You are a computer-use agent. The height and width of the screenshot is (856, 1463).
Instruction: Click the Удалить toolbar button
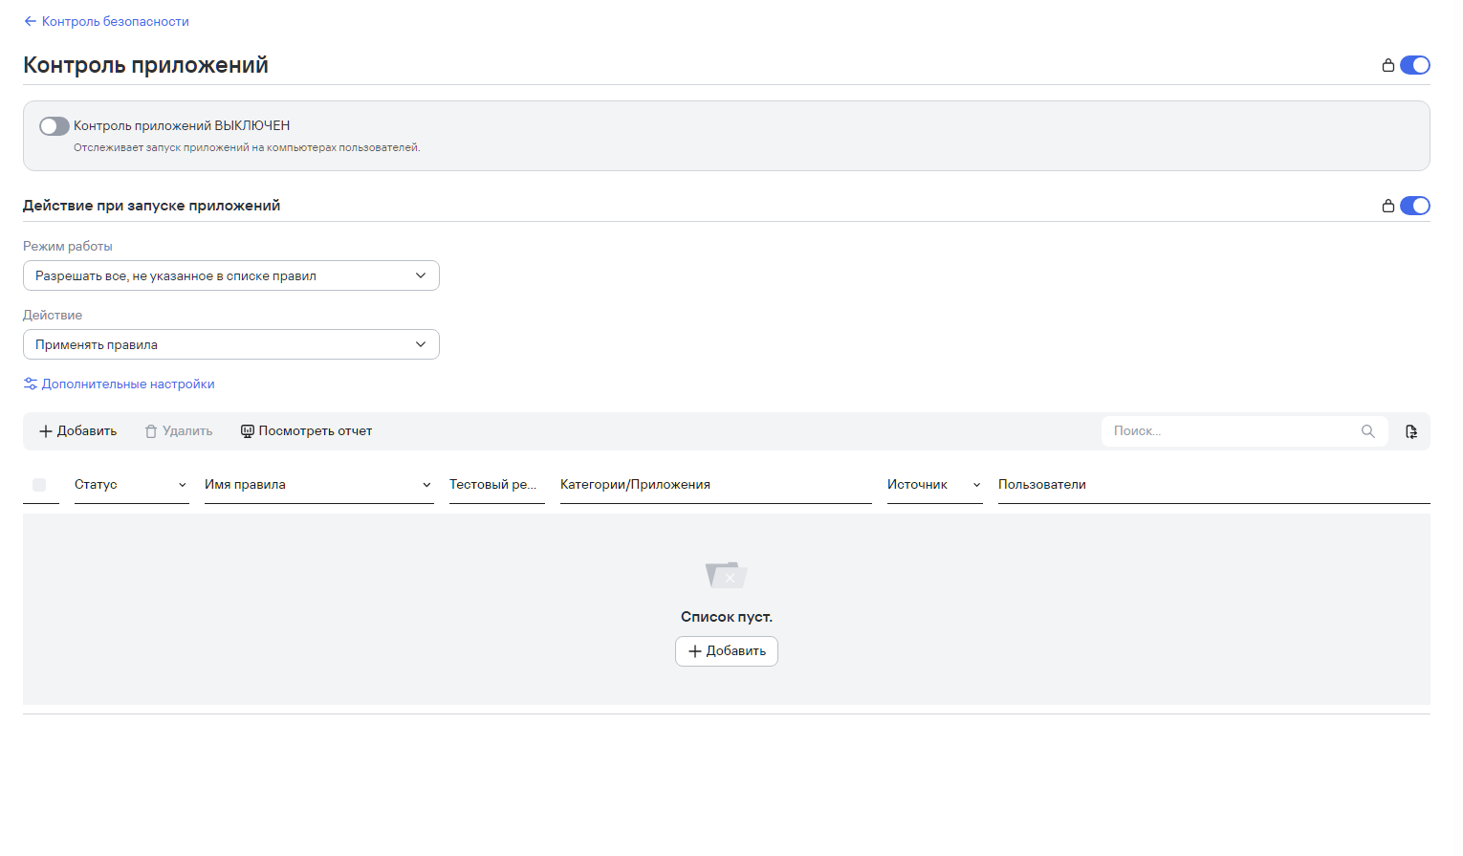(179, 431)
